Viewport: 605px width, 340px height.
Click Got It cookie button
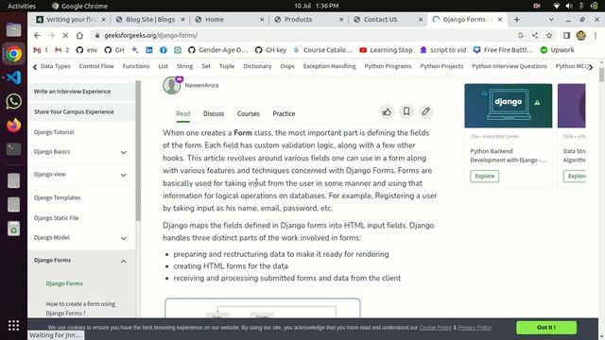pyautogui.click(x=546, y=328)
